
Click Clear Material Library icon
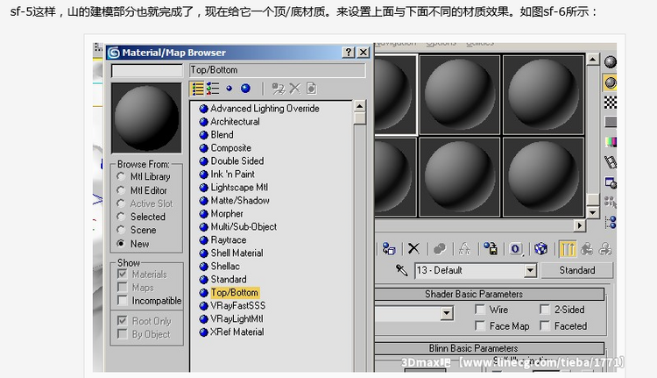(311, 89)
